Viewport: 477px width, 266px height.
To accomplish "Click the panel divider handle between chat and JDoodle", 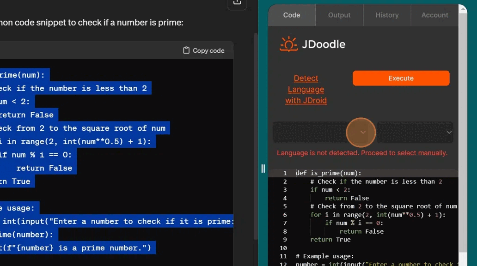I will click(x=263, y=169).
